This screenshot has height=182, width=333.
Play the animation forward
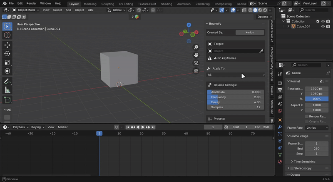143,127
